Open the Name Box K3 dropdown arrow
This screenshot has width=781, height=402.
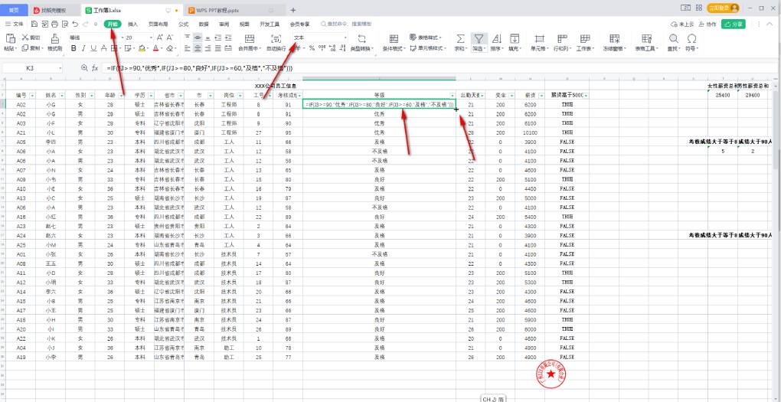coord(60,68)
